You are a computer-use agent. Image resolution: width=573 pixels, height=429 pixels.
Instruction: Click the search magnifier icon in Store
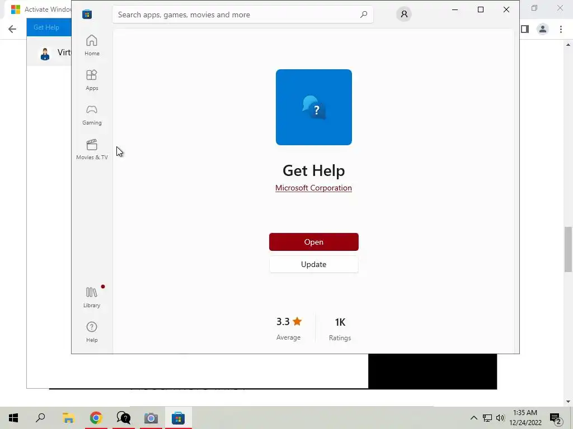click(364, 15)
